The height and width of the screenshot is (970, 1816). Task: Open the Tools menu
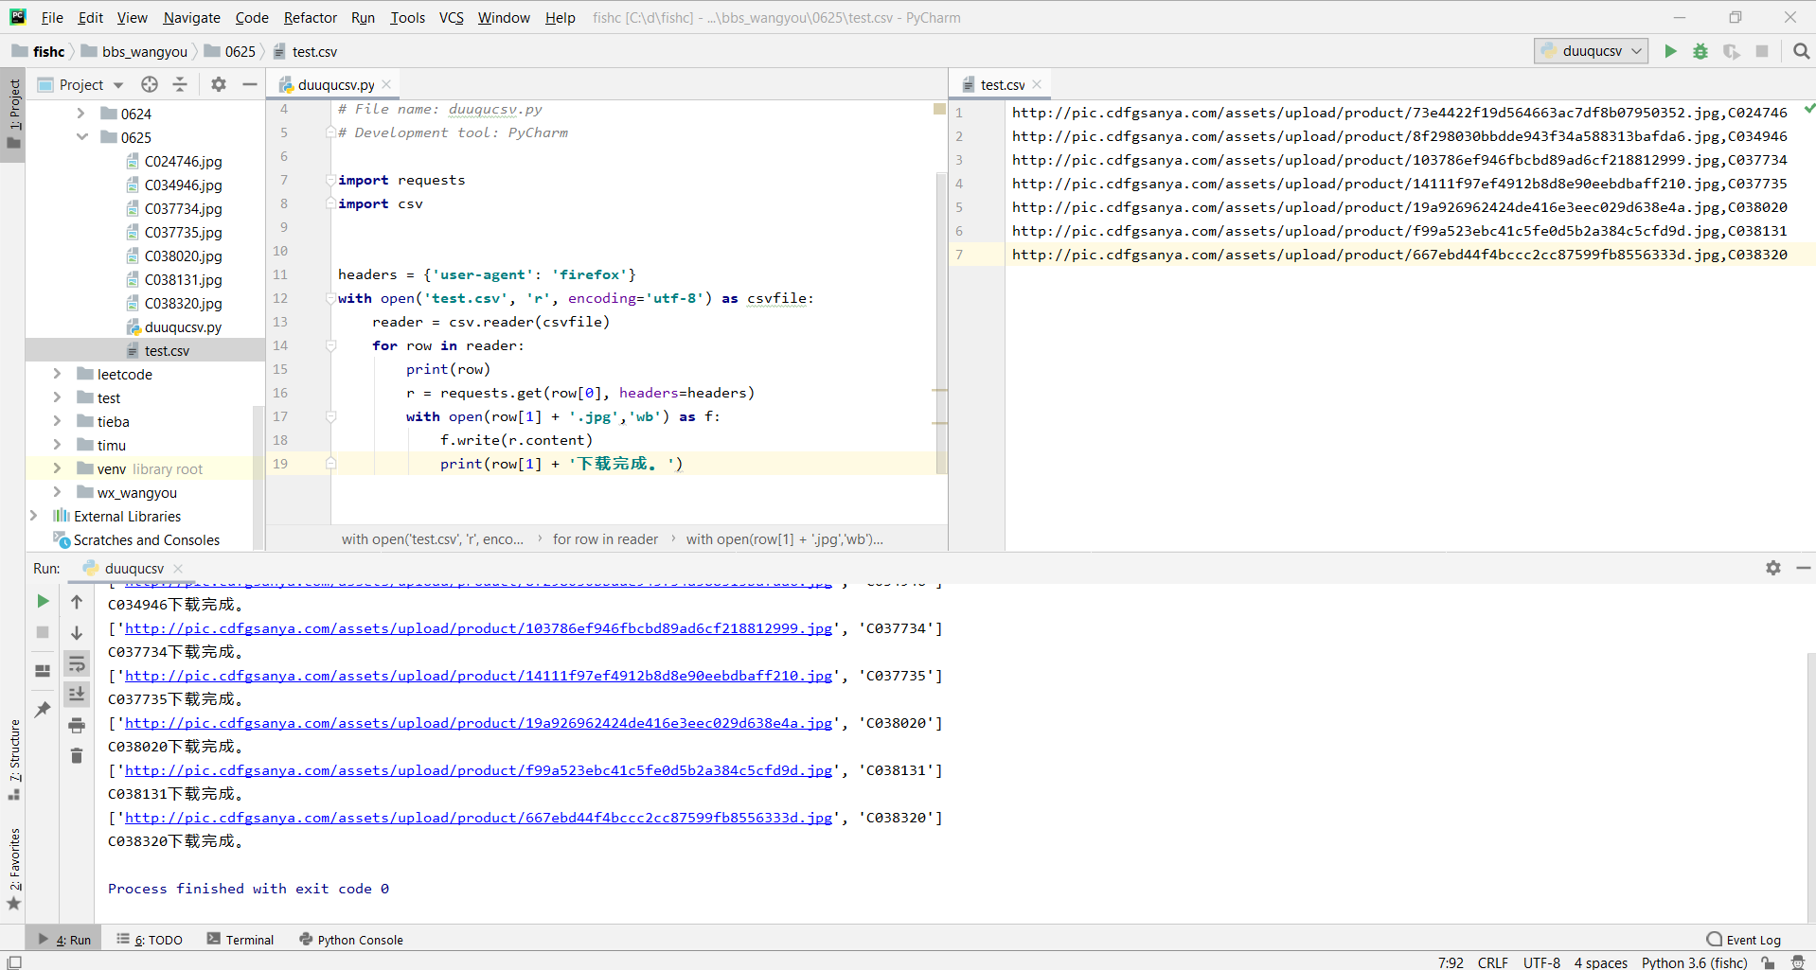(x=408, y=17)
